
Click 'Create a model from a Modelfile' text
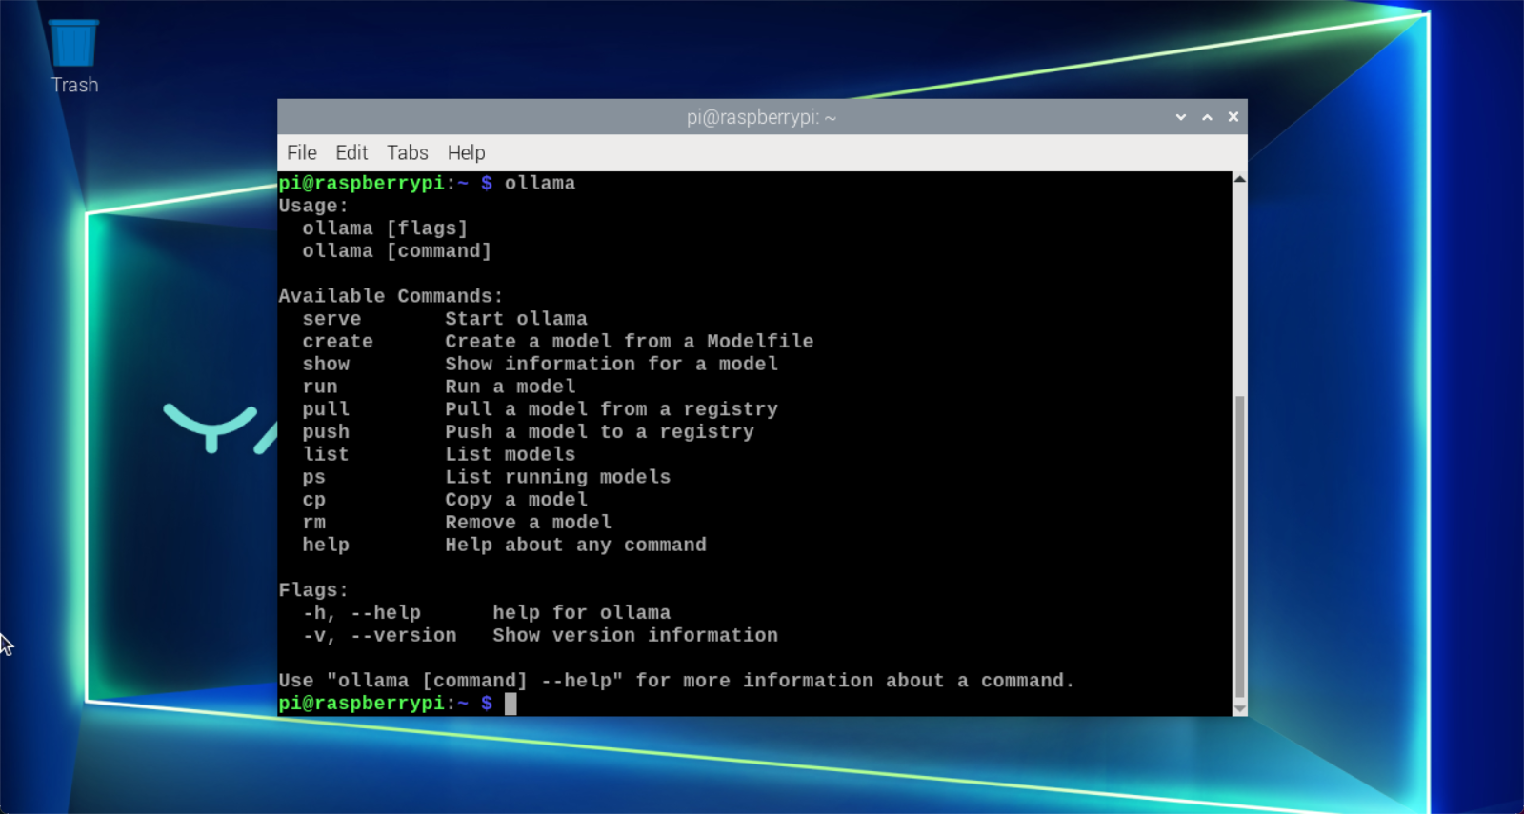pos(630,342)
